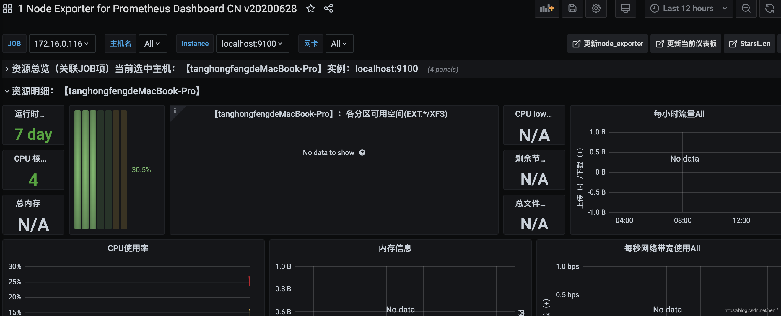Open the 主机名 All dropdown

click(152, 44)
